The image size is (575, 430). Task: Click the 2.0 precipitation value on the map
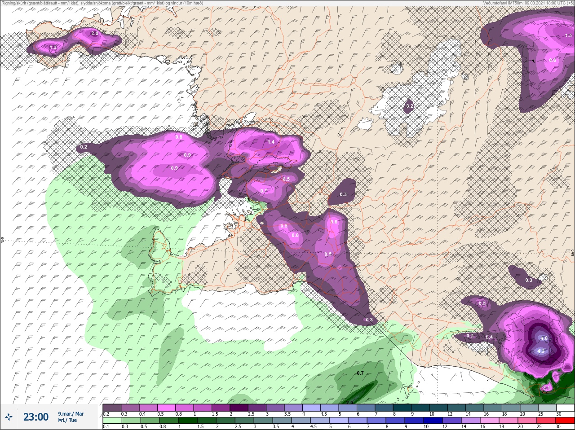coord(94,34)
